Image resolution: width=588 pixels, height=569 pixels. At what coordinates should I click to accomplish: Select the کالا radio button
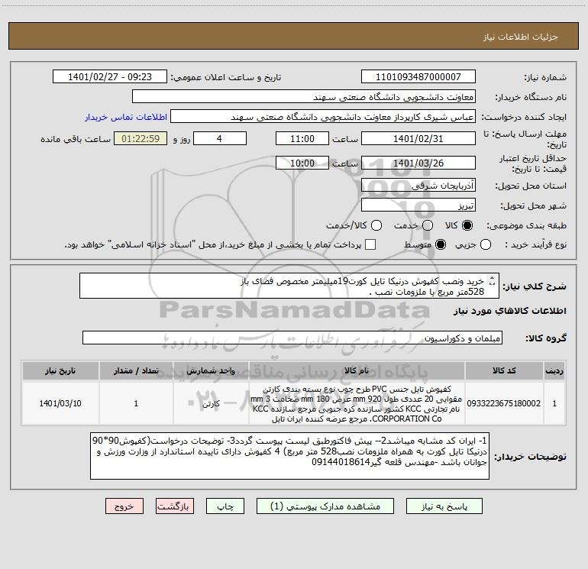467,225
